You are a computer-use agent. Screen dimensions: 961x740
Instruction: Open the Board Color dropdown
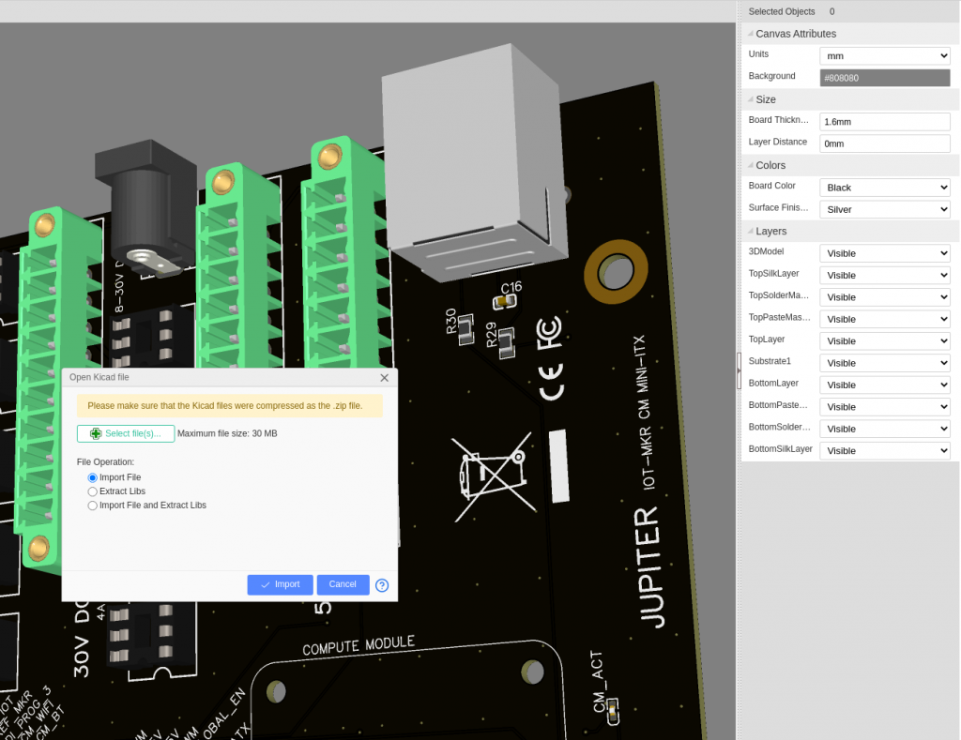[884, 188]
